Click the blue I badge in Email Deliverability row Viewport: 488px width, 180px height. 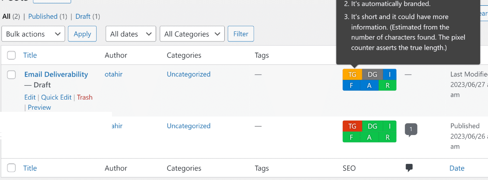point(390,74)
